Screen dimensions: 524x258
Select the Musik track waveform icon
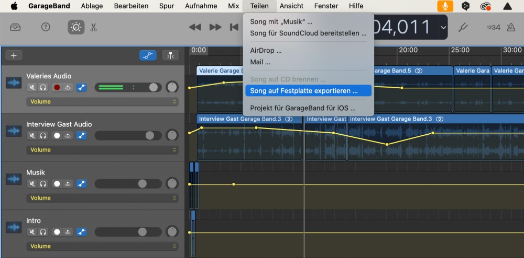pyautogui.click(x=14, y=179)
